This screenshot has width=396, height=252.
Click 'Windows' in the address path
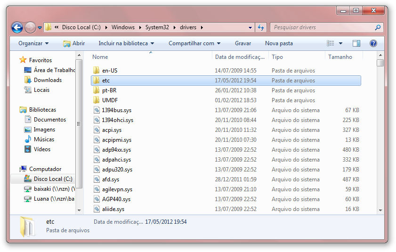tap(123, 27)
